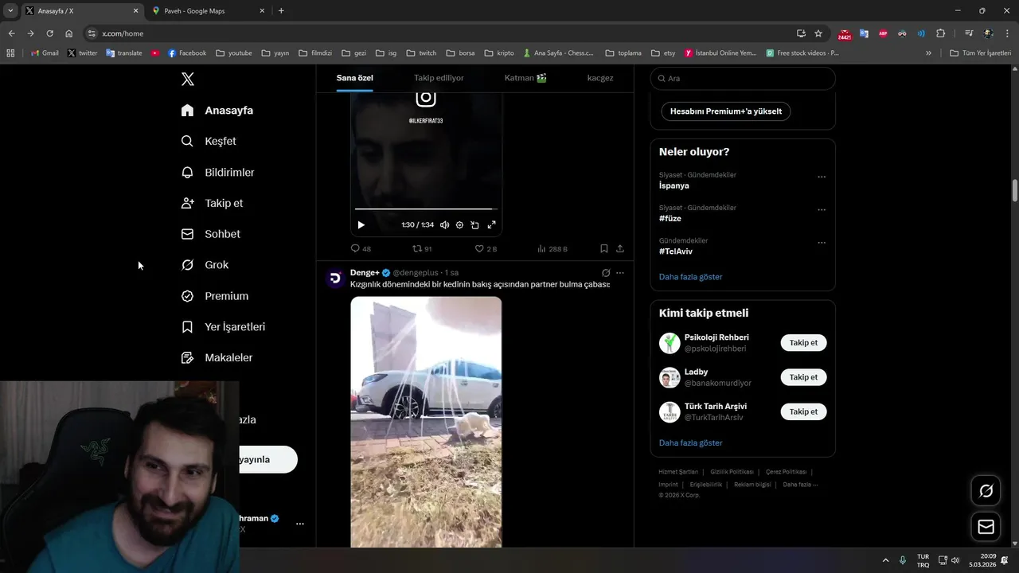Open Gizlilik Politikası footer link

point(732,472)
